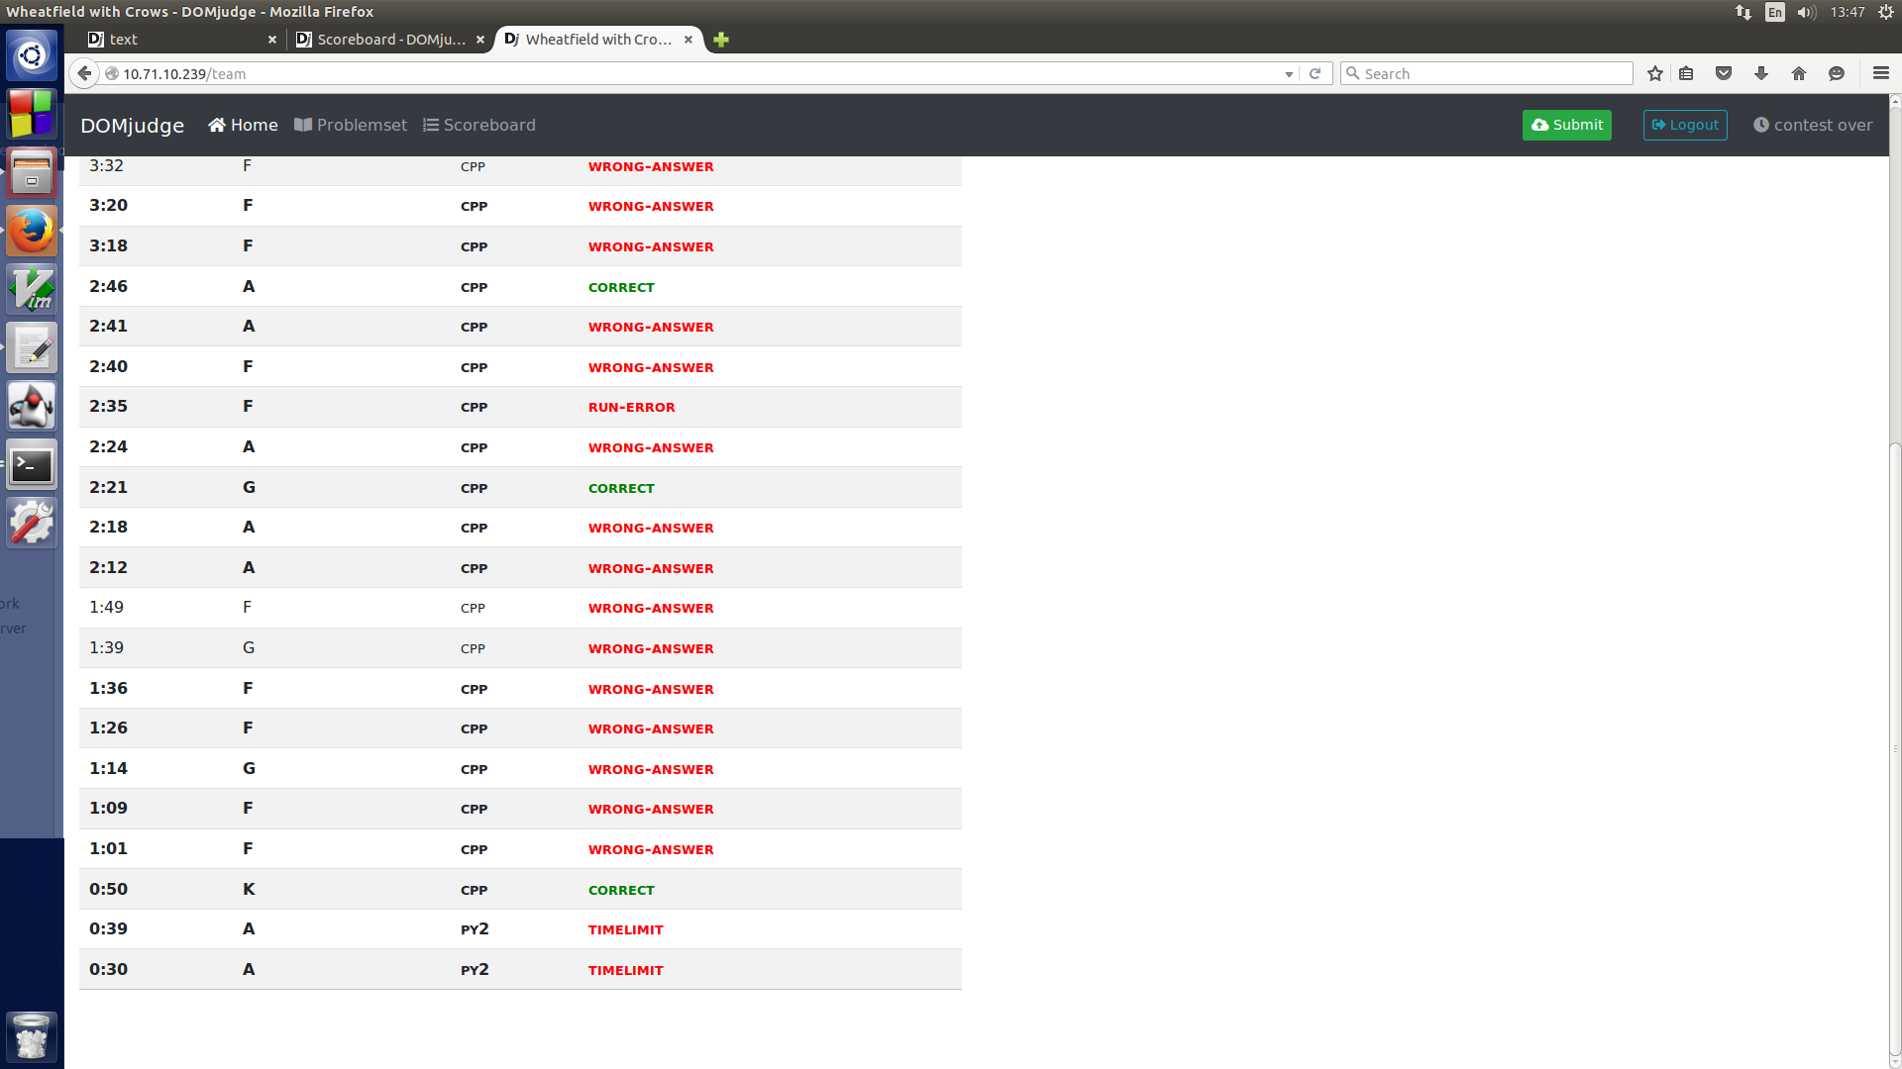
Task: Open Terminal from the Ubuntu dock
Action: pyautogui.click(x=32, y=464)
